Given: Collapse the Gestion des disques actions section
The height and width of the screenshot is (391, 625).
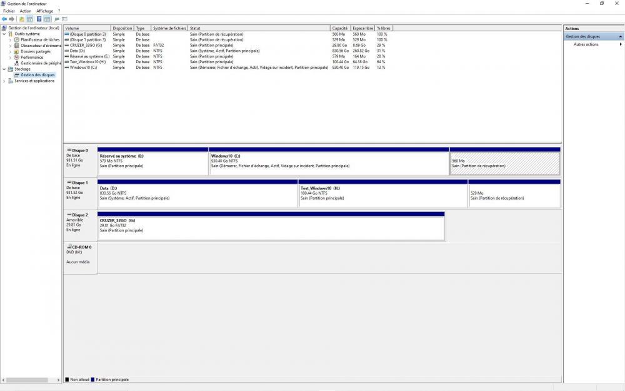Looking at the screenshot, I should coord(620,37).
